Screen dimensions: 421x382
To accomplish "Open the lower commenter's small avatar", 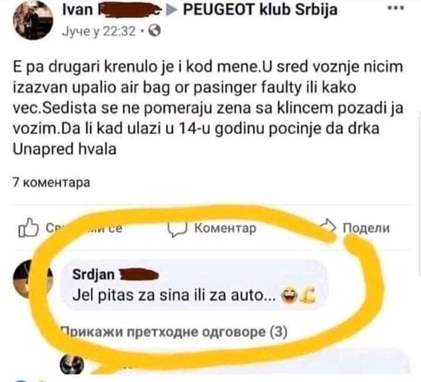I will pyautogui.click(x=72, y=364).
